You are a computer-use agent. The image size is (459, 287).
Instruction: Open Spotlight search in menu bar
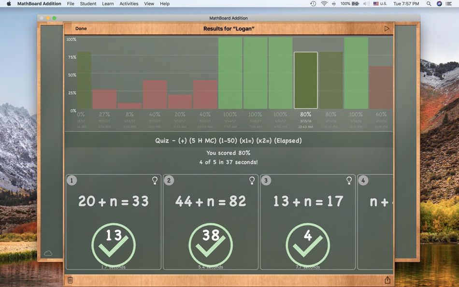pyautogui.click(x=429, y=3)
